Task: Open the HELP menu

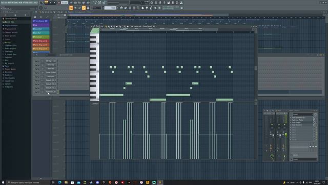Action: click(36, 3)
